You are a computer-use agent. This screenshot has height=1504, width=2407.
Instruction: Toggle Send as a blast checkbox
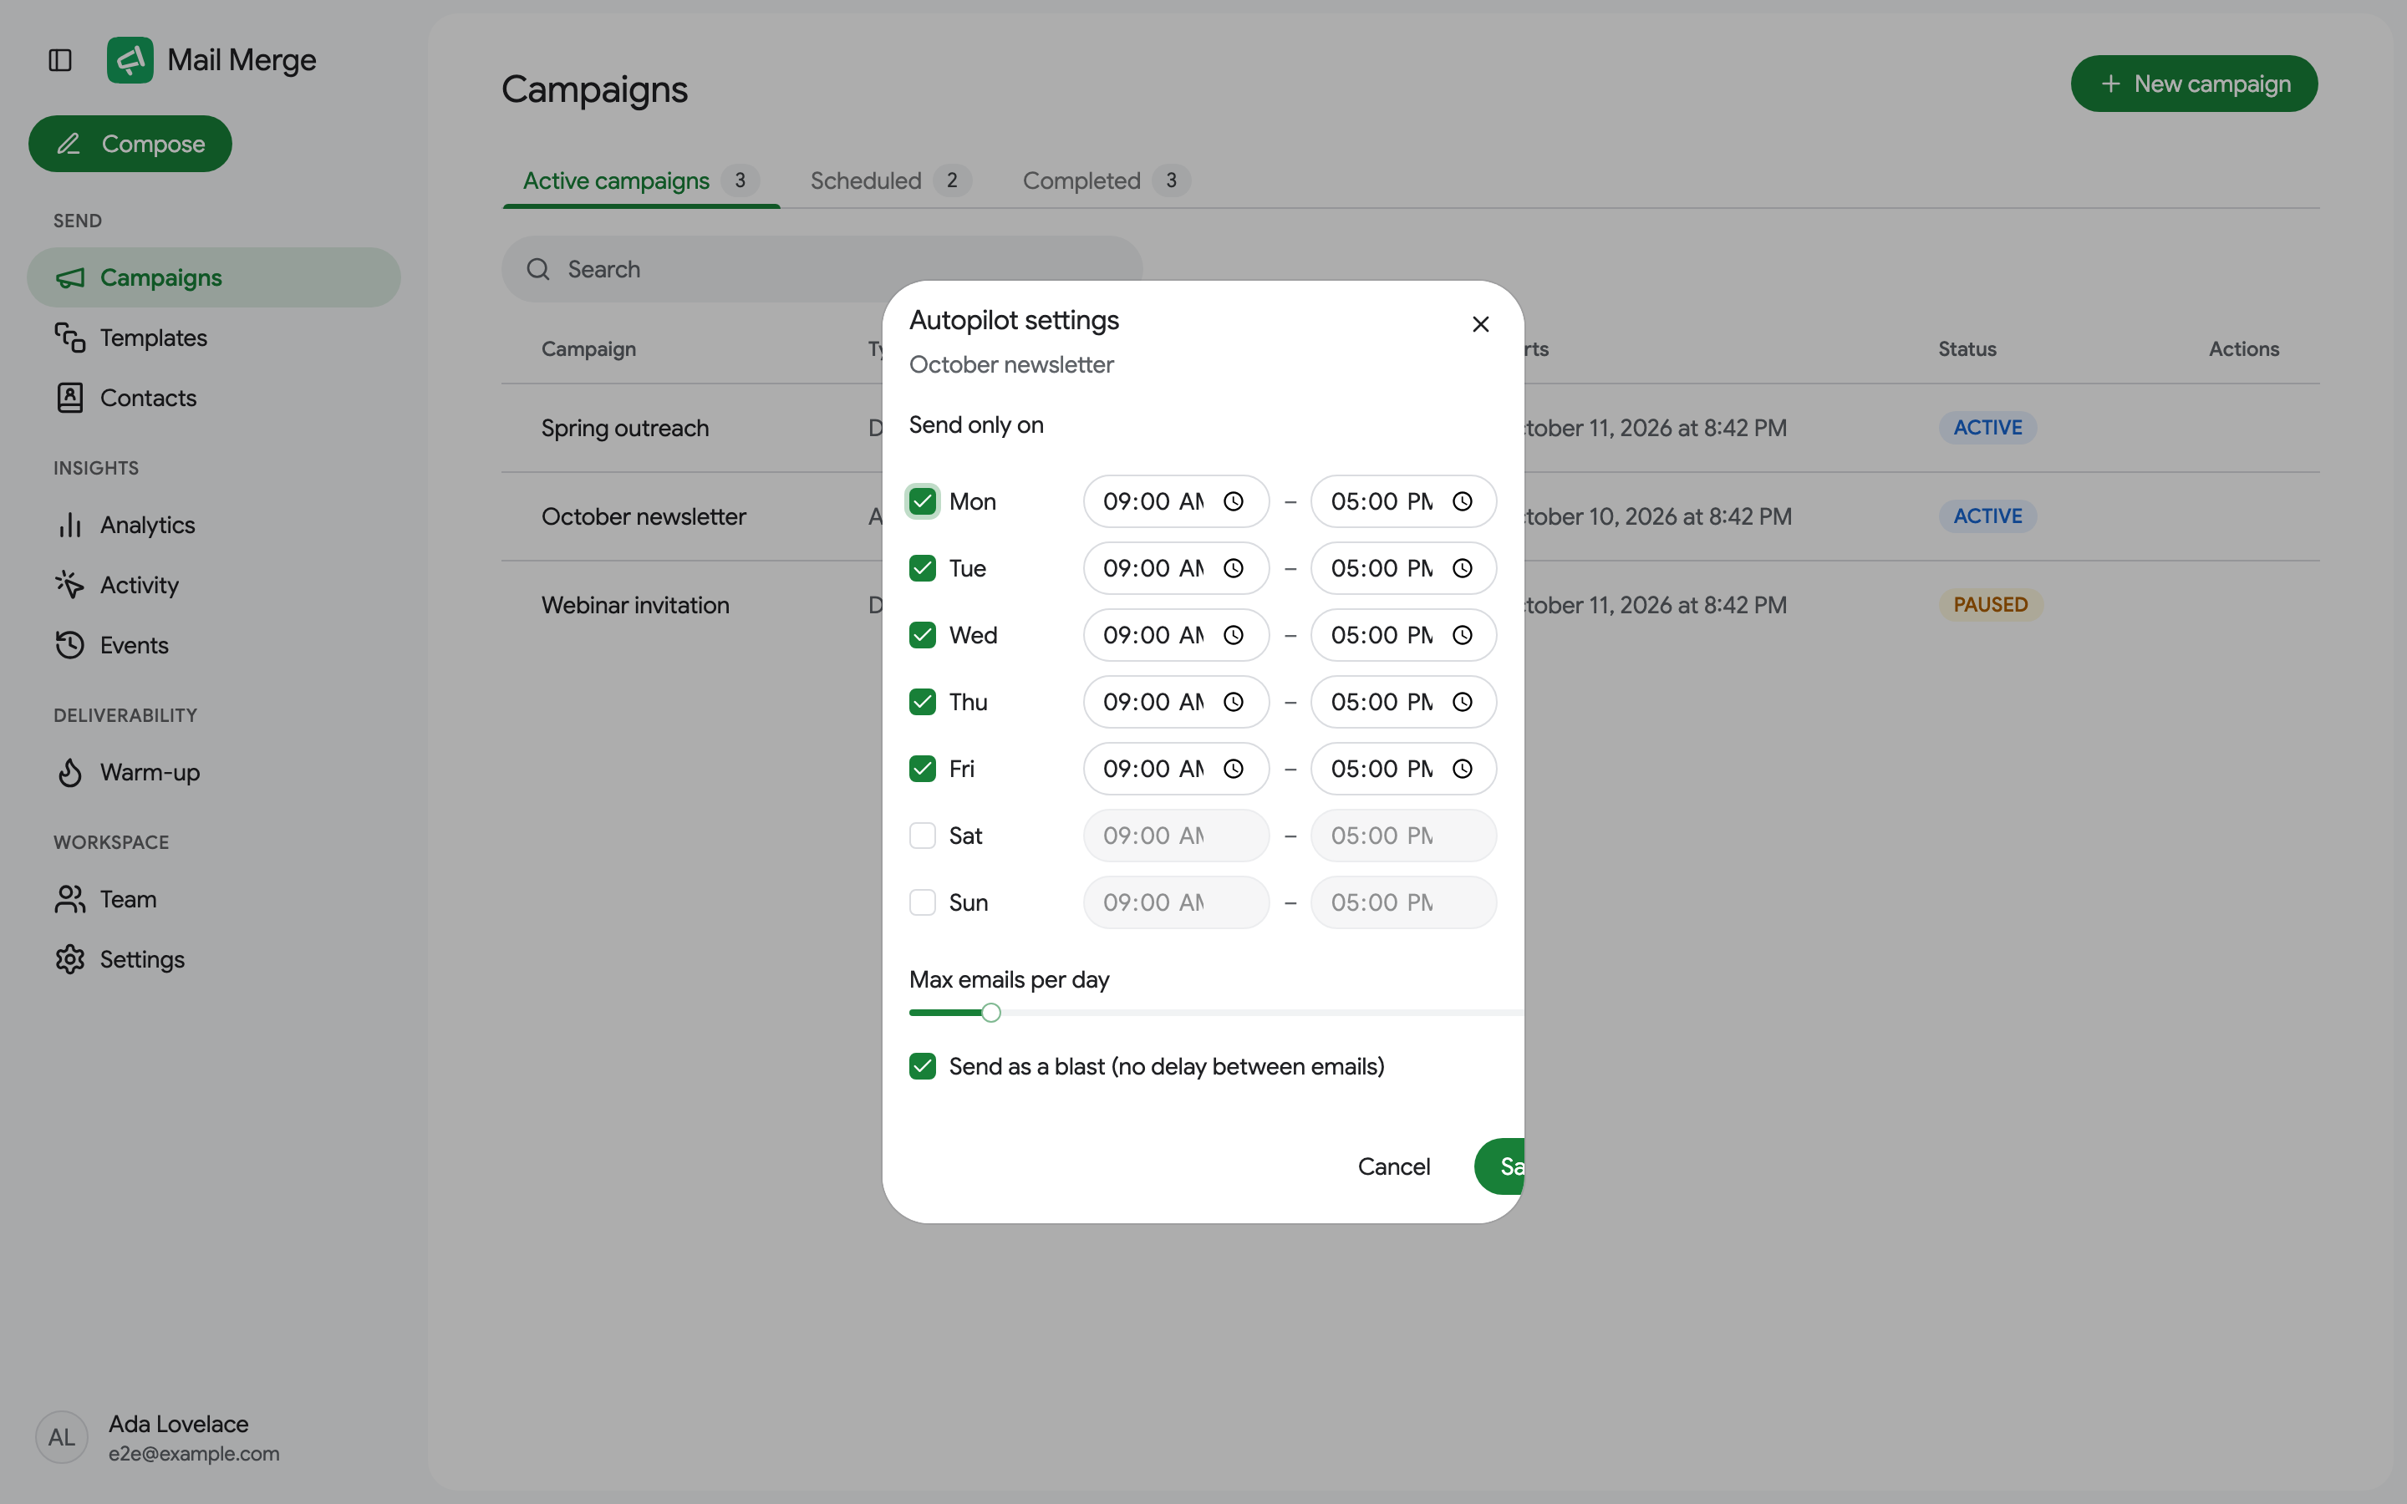(922, 1066)
